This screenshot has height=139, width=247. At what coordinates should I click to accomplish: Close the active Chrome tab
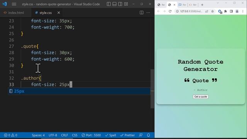click(174, 5)
